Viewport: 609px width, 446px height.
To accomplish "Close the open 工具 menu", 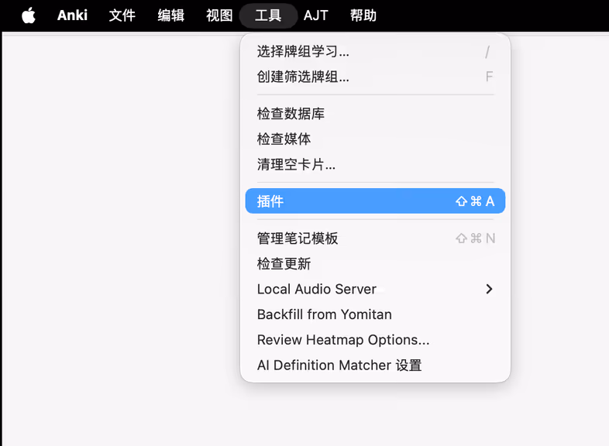I will tap(268, 15).
